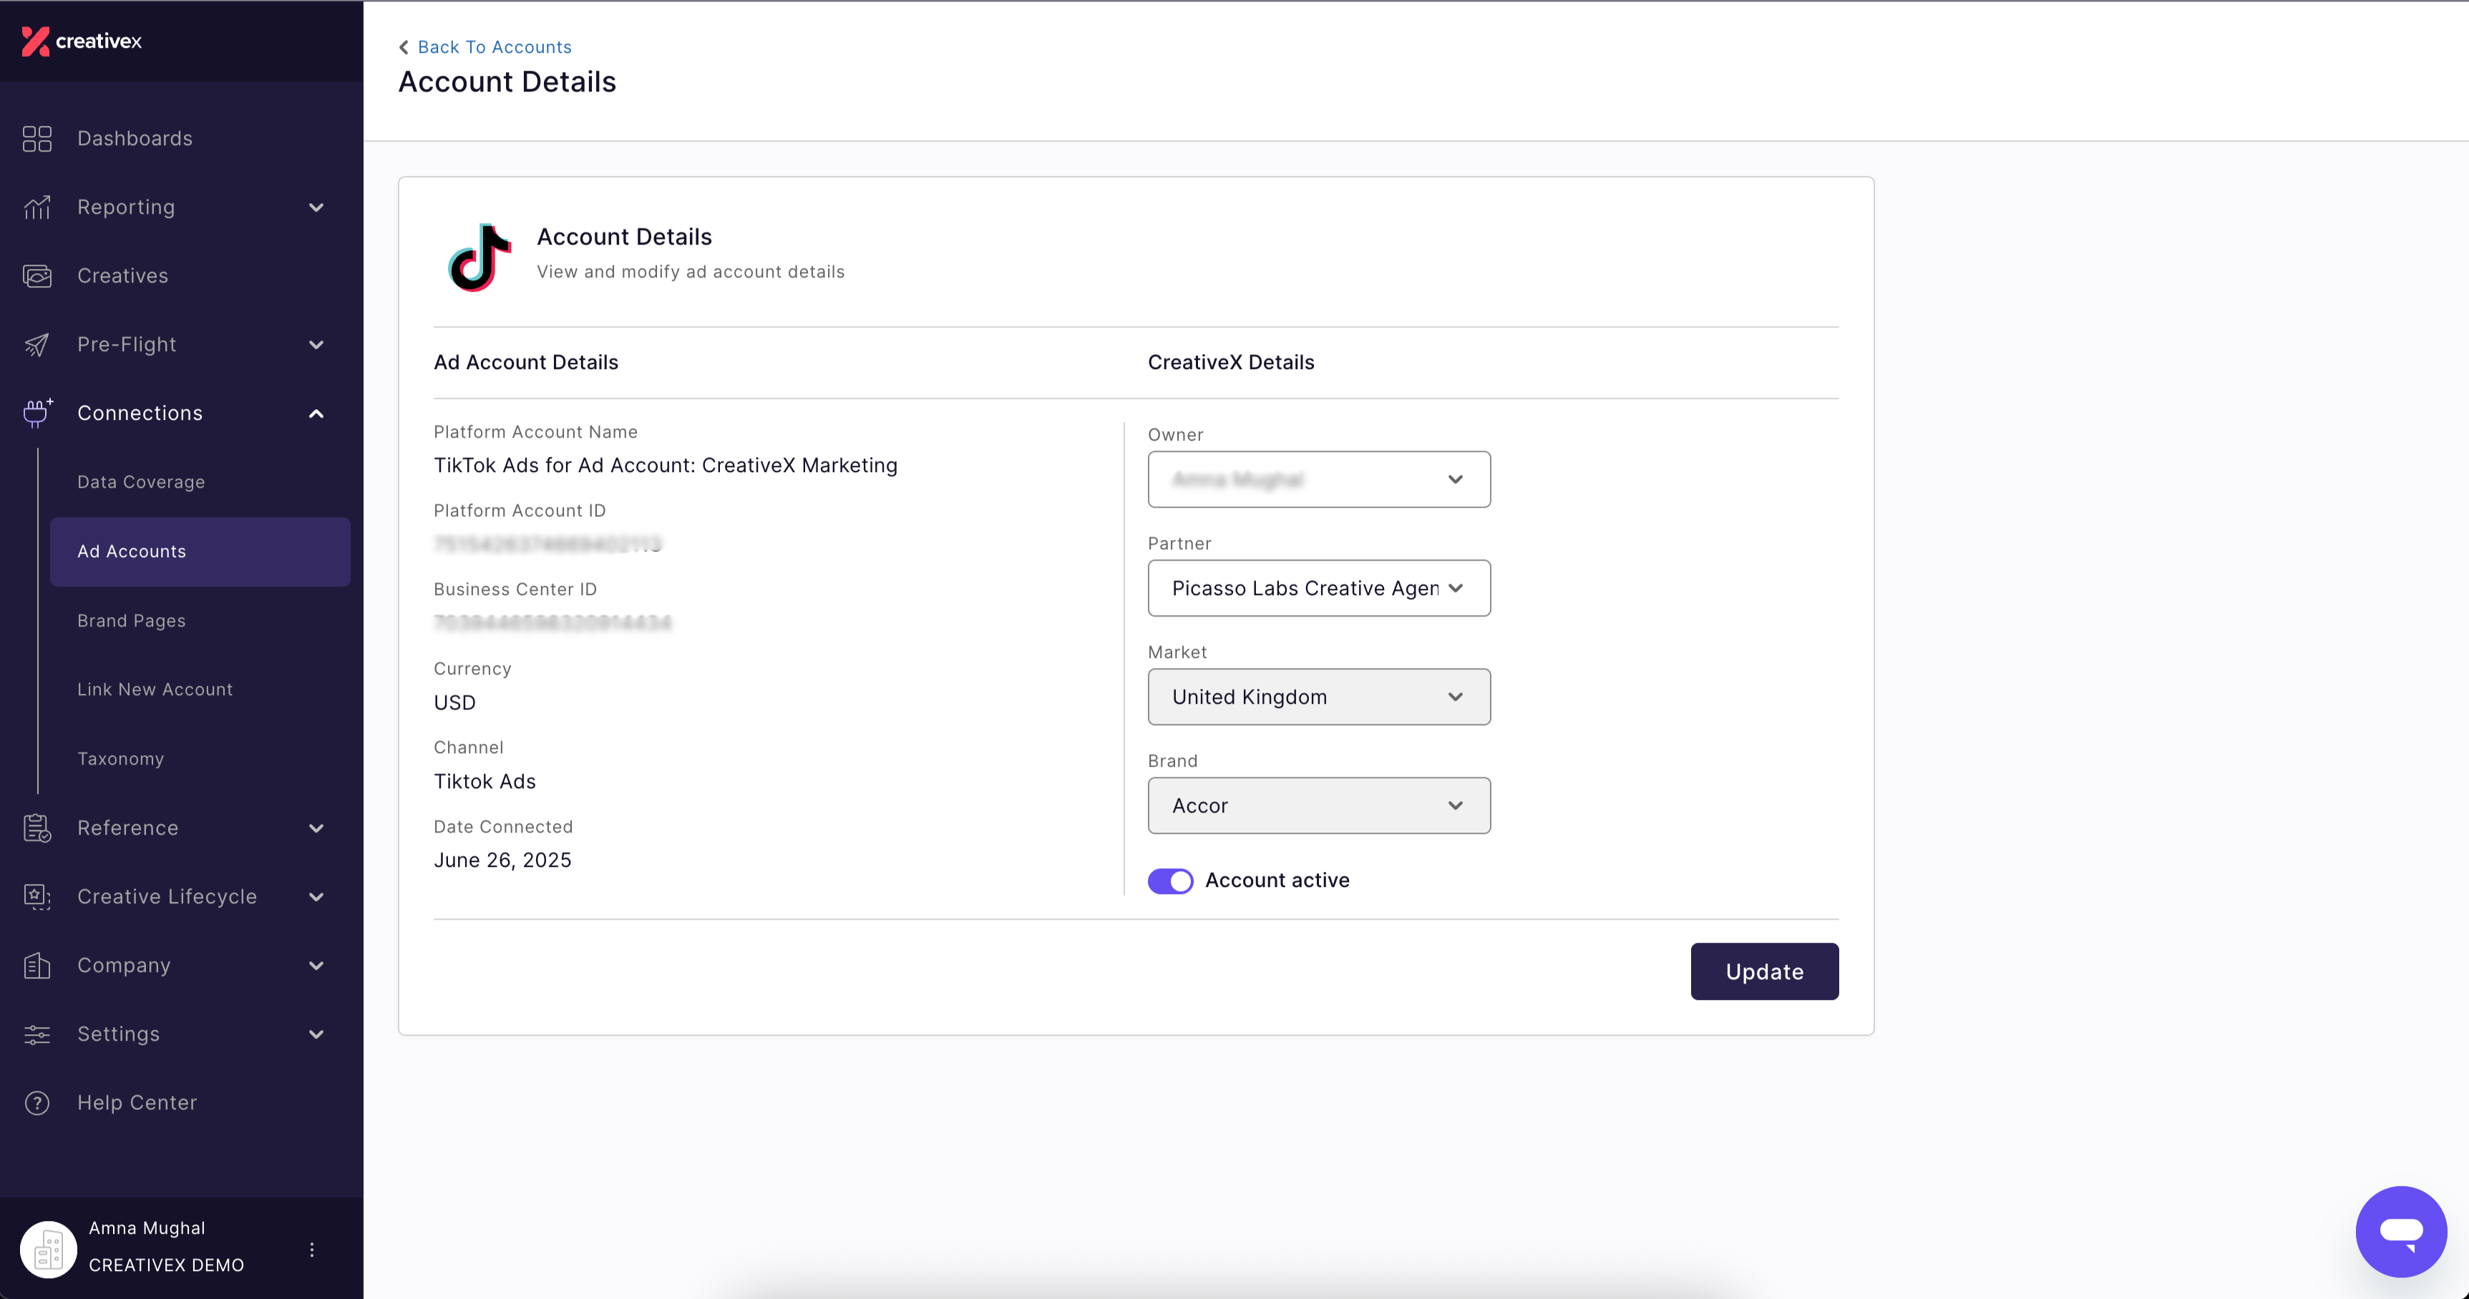Toggle the Account active switch
The image size is (2469, 1299).
point(1170,881)
